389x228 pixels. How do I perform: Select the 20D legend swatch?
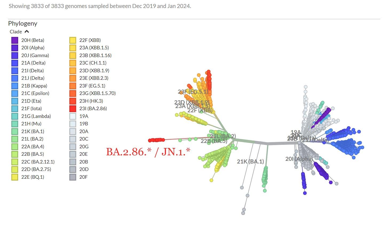pos(73,169)
